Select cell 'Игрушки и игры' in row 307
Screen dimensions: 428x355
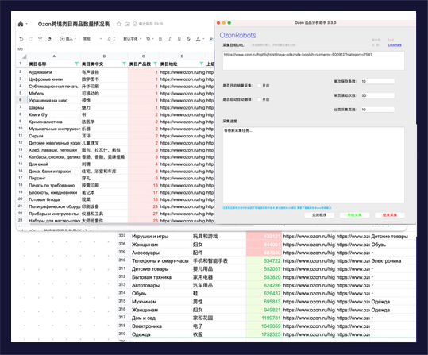click(x=161, y=236)
